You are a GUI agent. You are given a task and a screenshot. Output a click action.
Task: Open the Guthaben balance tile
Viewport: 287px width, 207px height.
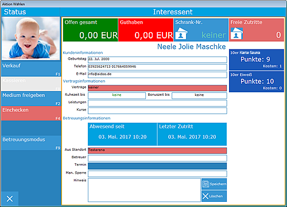146,30
